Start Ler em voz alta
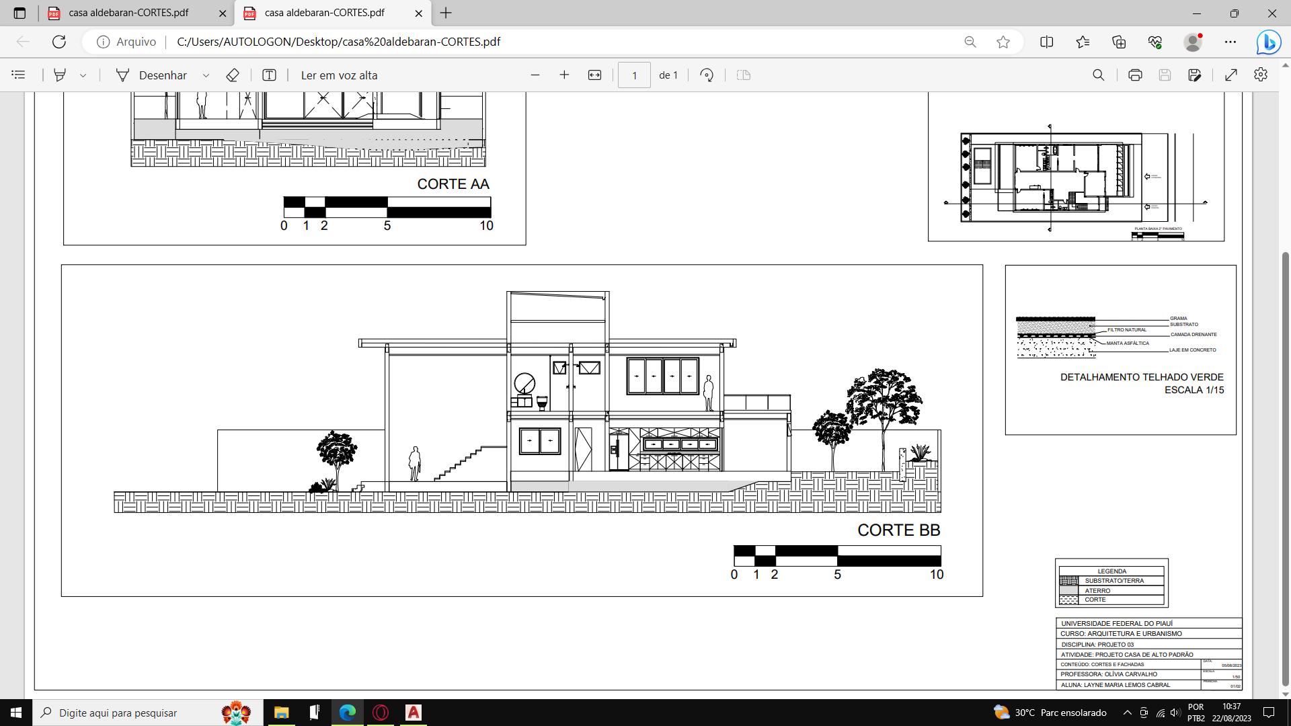This screenshot has height=726, width=1291. pyautogui.click(x=339, y=75)
